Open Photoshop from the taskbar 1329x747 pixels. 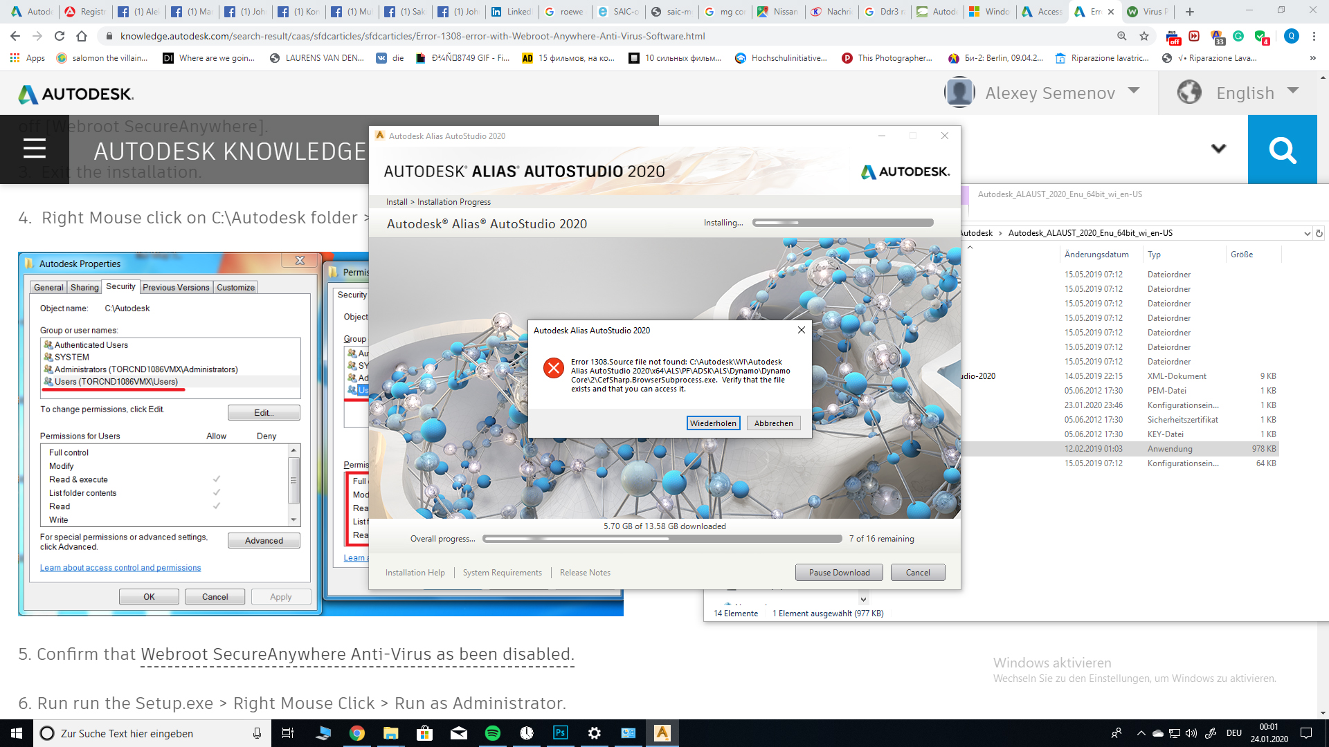coord(561,733)
